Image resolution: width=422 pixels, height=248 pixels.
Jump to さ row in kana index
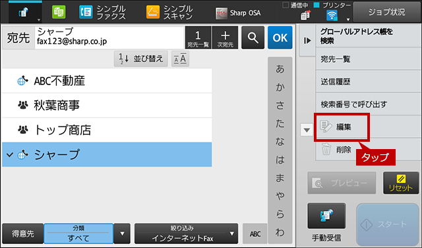[x=280, y=106]
